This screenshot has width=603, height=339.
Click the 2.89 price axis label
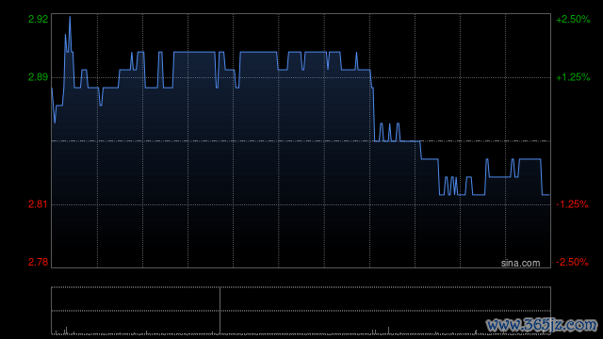click(38, 77)
